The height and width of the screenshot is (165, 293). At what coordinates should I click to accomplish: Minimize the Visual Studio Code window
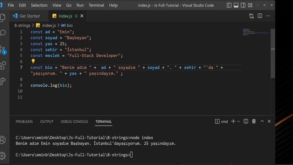(x=258, y=5)
